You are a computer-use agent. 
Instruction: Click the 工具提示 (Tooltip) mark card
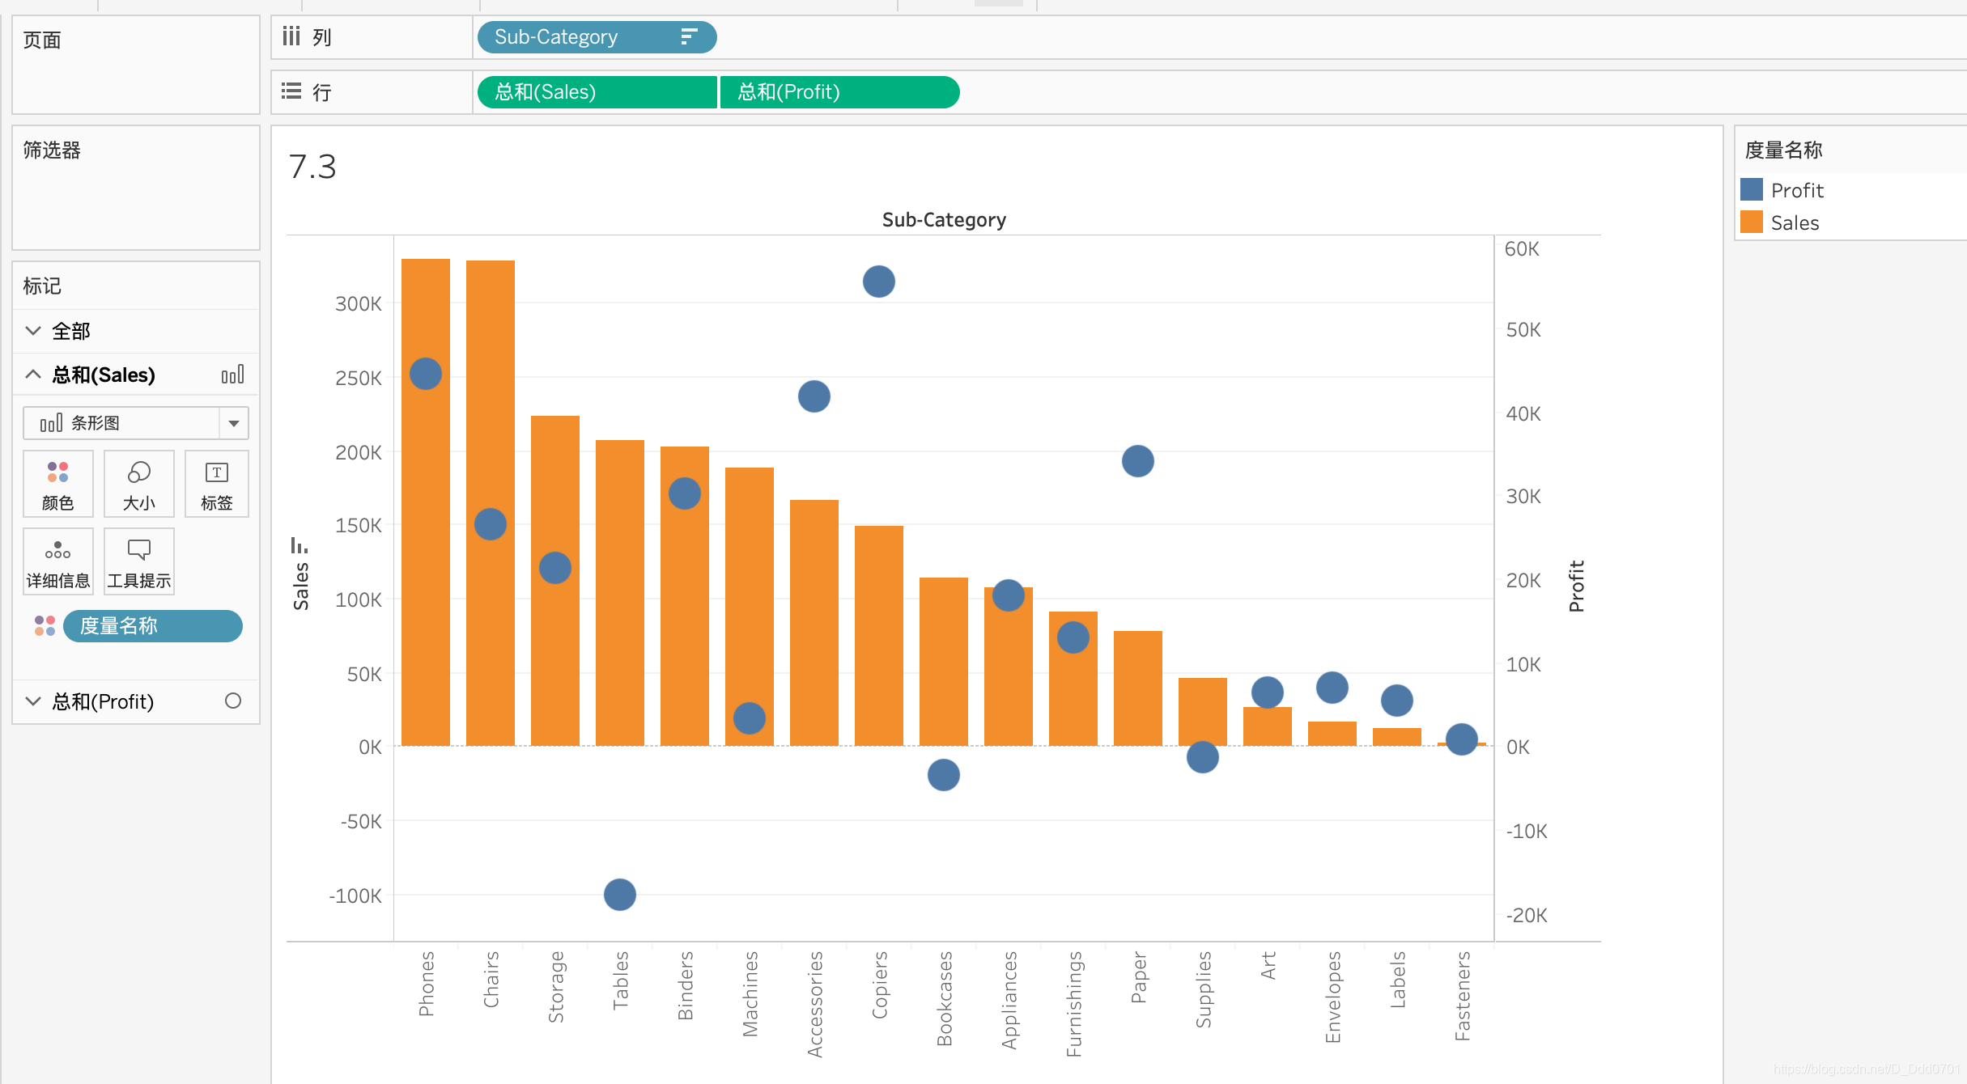138,561
